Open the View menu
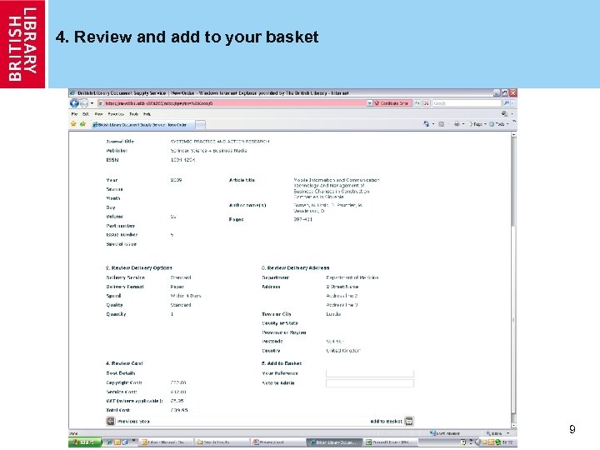Image resolution: width=600 pixels, height=450 pixels. coord(98,114)
